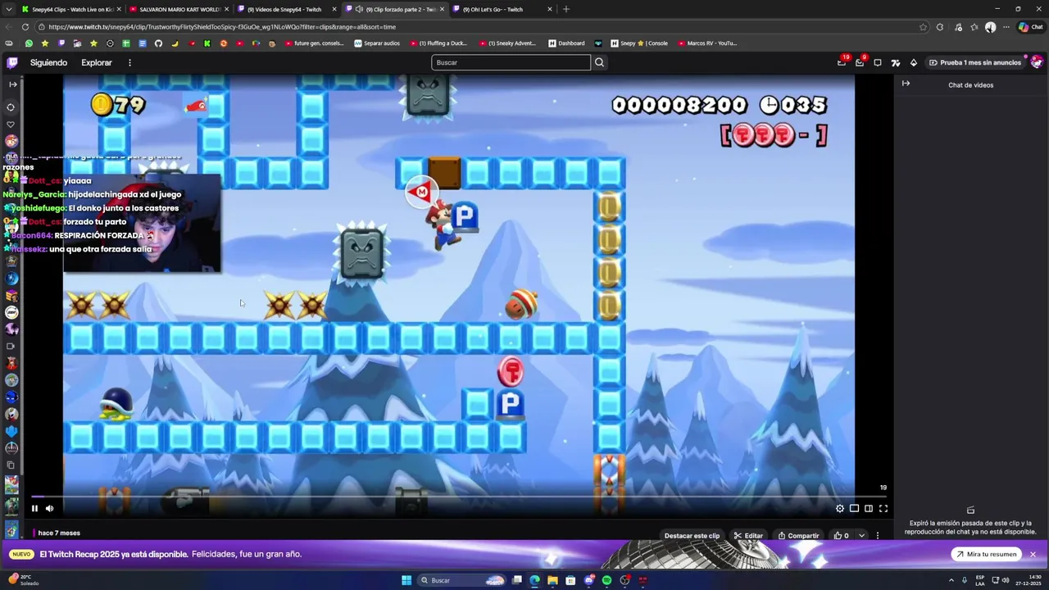The height and width of the screenshot is (590, 1049).
Task: Dismiss the Twitch Recap banner
Action: [x=1033, y=554]
